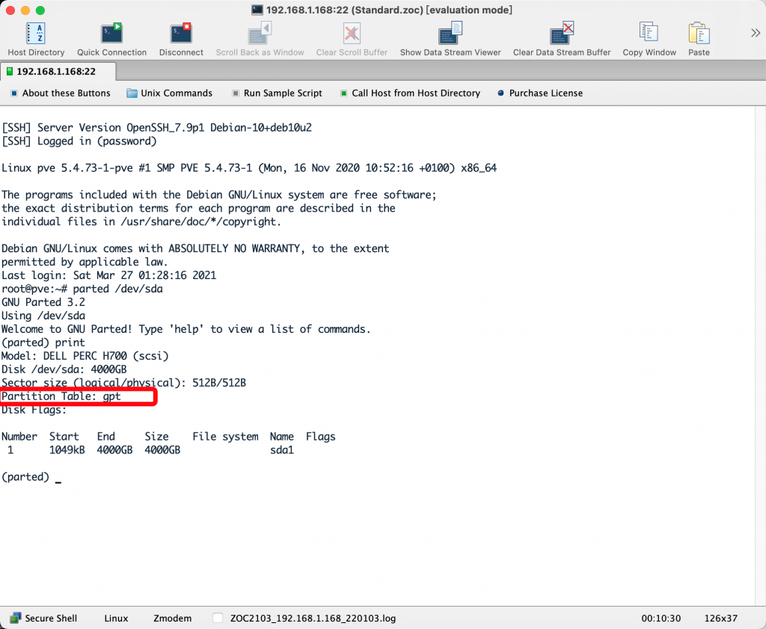Viewport: 766px width, 629px height.
Task: Click the 'Linux pve 5.4.73-1-pve' kernel line
Action: 249,168
